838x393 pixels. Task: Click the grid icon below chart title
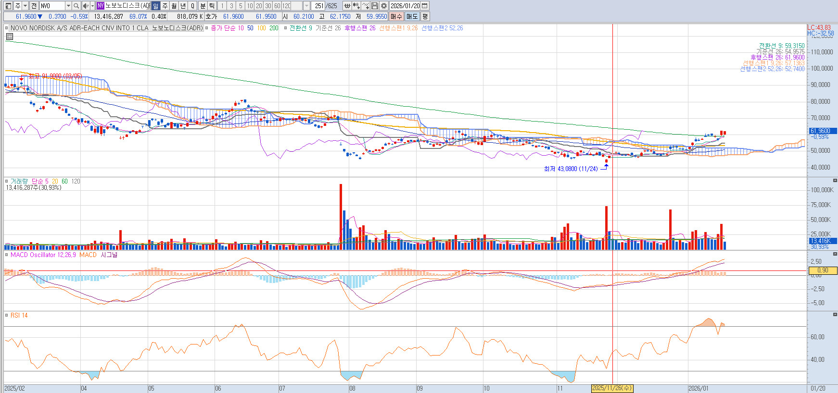point(10,37)
